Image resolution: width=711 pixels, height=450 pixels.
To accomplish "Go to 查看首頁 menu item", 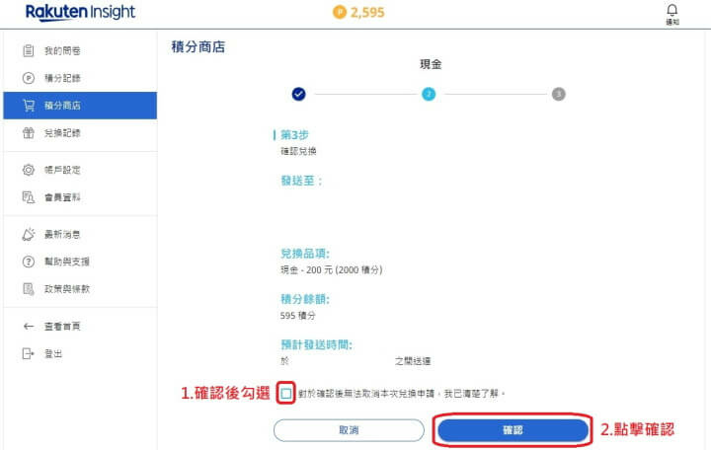I will click(x=51, y=327).
